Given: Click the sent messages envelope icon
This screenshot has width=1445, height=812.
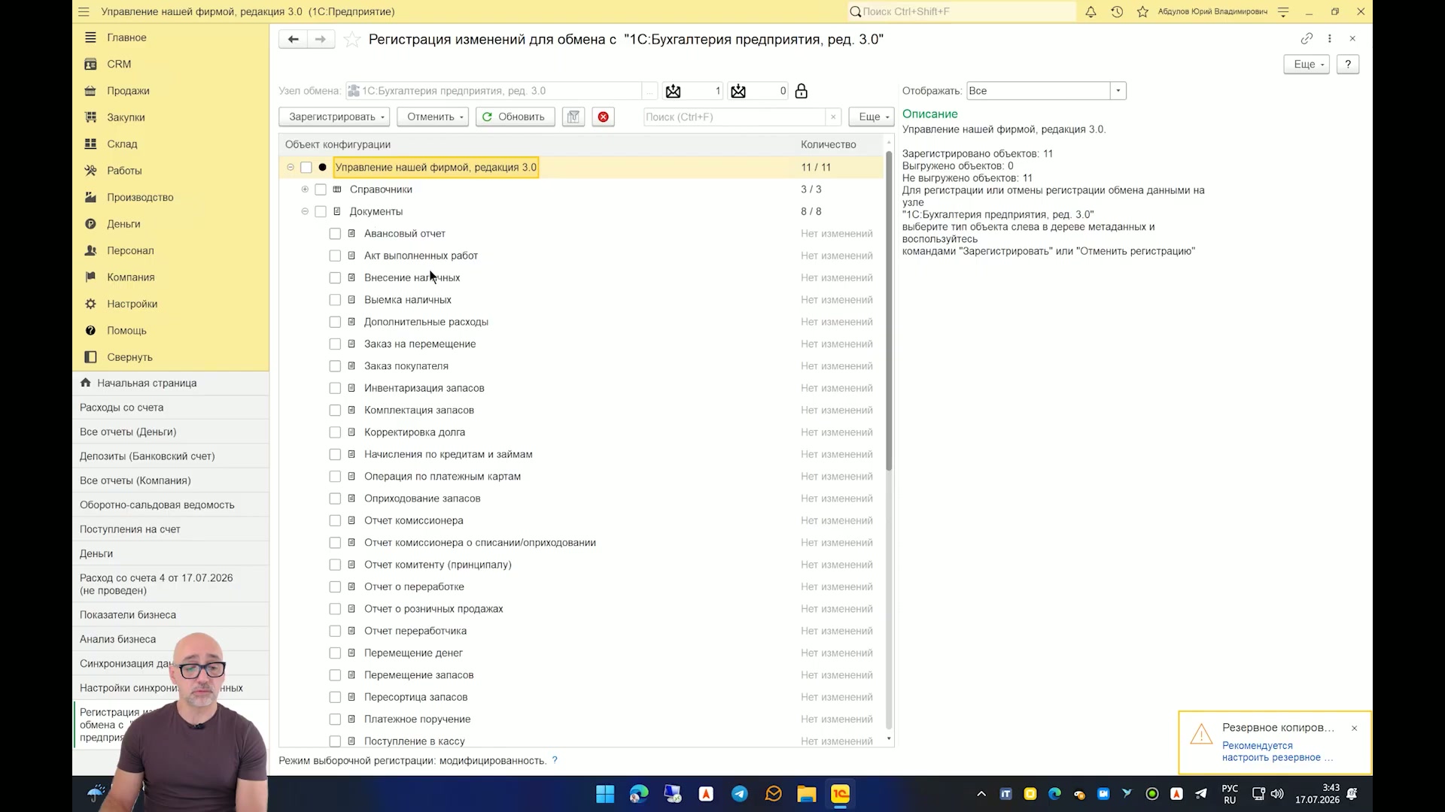Looking at the screenshot, I should click(673, 91).
